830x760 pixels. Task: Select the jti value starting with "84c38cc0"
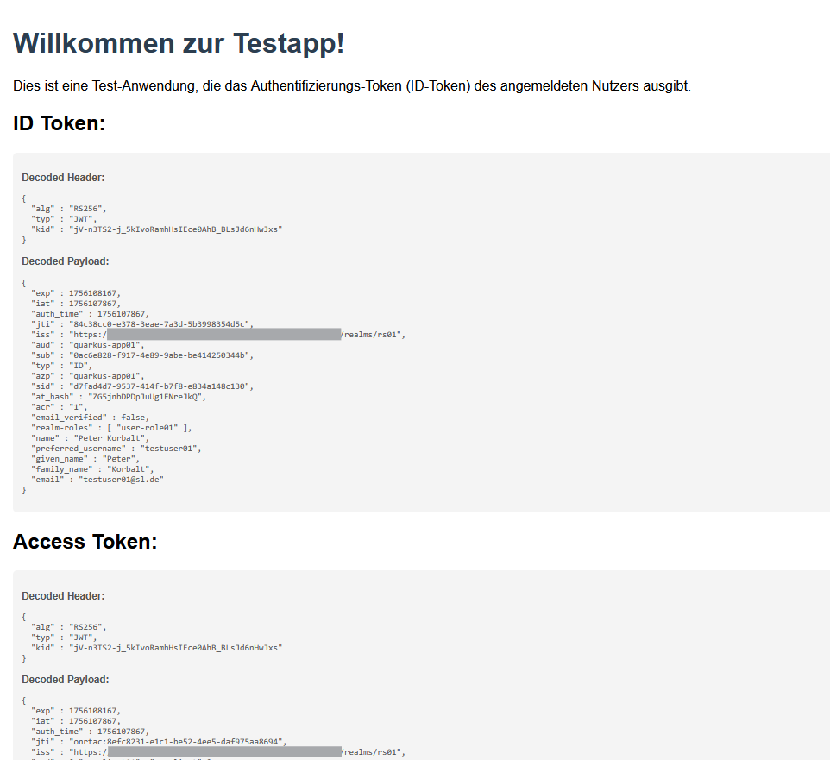click(160, 324)
